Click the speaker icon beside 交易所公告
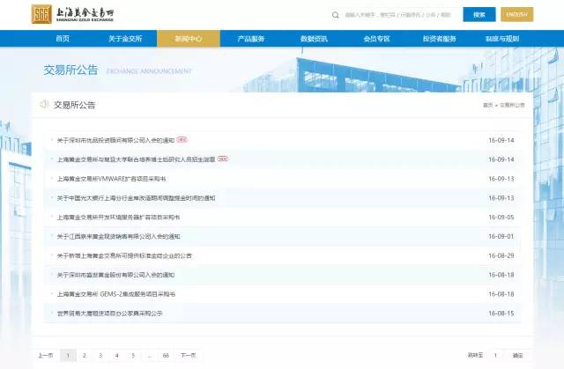This screenshot has width=564, height=369. coord(44,104)
